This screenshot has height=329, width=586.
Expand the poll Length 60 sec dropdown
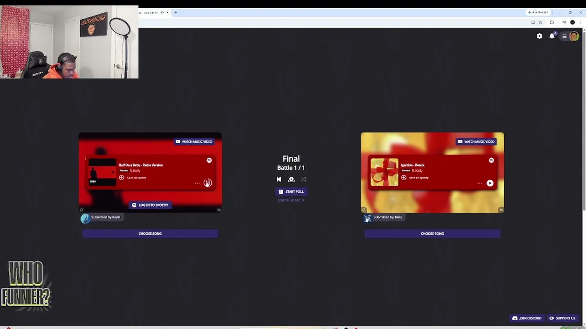click(291, 200)
